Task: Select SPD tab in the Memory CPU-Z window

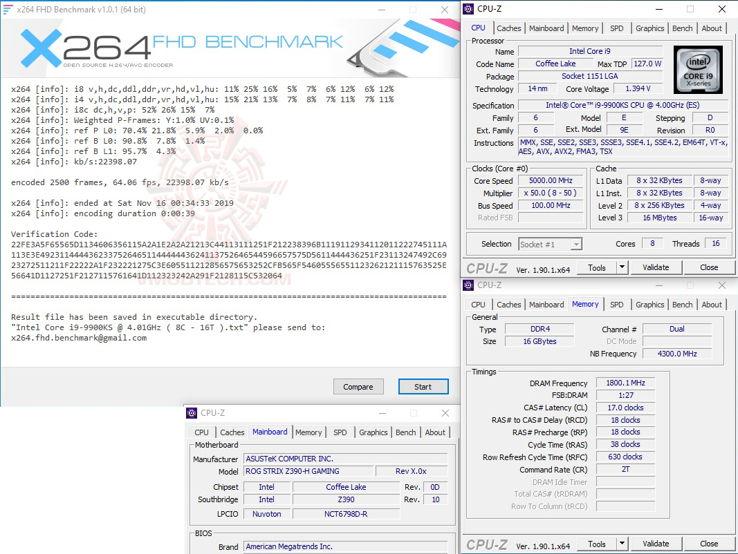Action: click(616, 305)
